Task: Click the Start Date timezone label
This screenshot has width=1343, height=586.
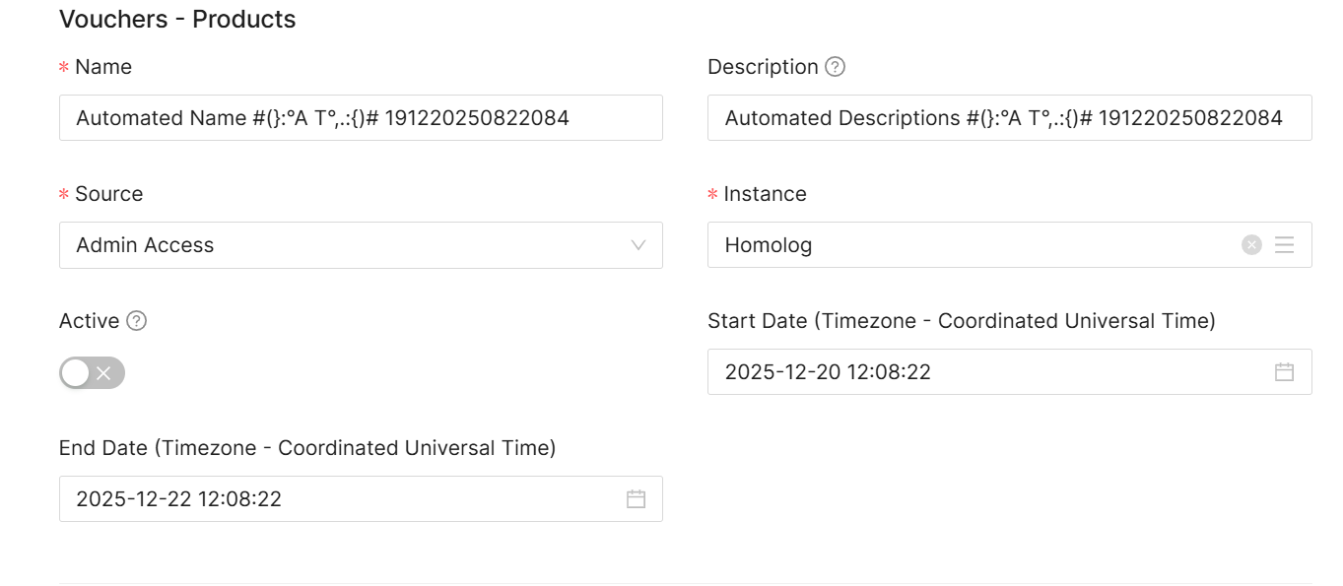Action: [x=961, y=321]
